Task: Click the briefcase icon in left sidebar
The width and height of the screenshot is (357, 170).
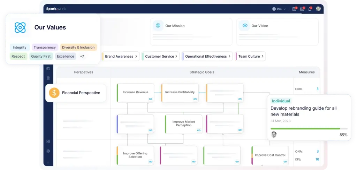Action: pos(48,69)
